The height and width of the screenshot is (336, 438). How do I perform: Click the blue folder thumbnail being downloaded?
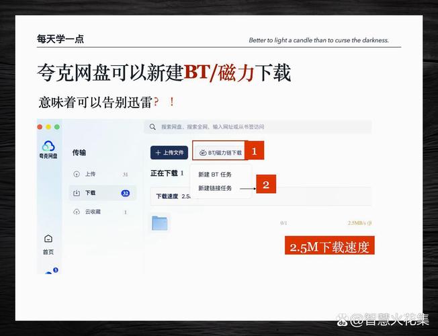click(160, 223)
